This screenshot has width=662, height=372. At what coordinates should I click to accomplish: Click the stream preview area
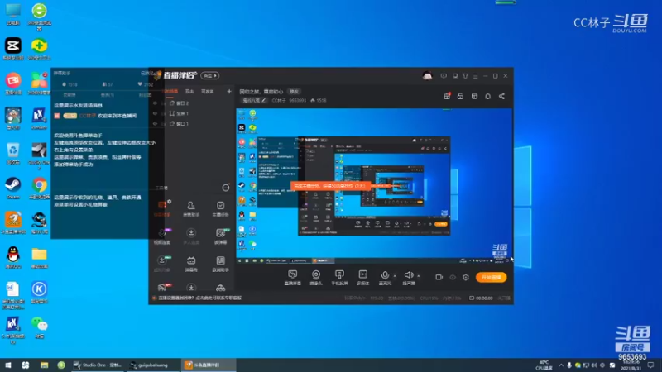pos(374,186)
